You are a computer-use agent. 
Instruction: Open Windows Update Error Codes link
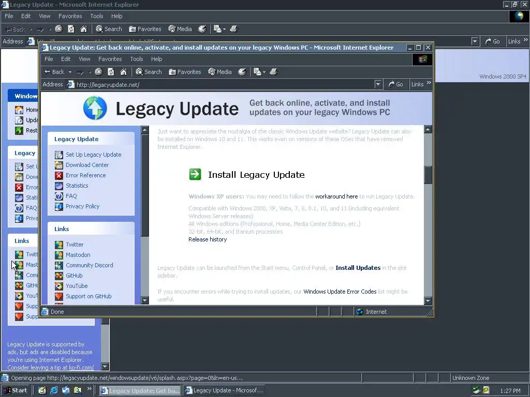(340, 292)
